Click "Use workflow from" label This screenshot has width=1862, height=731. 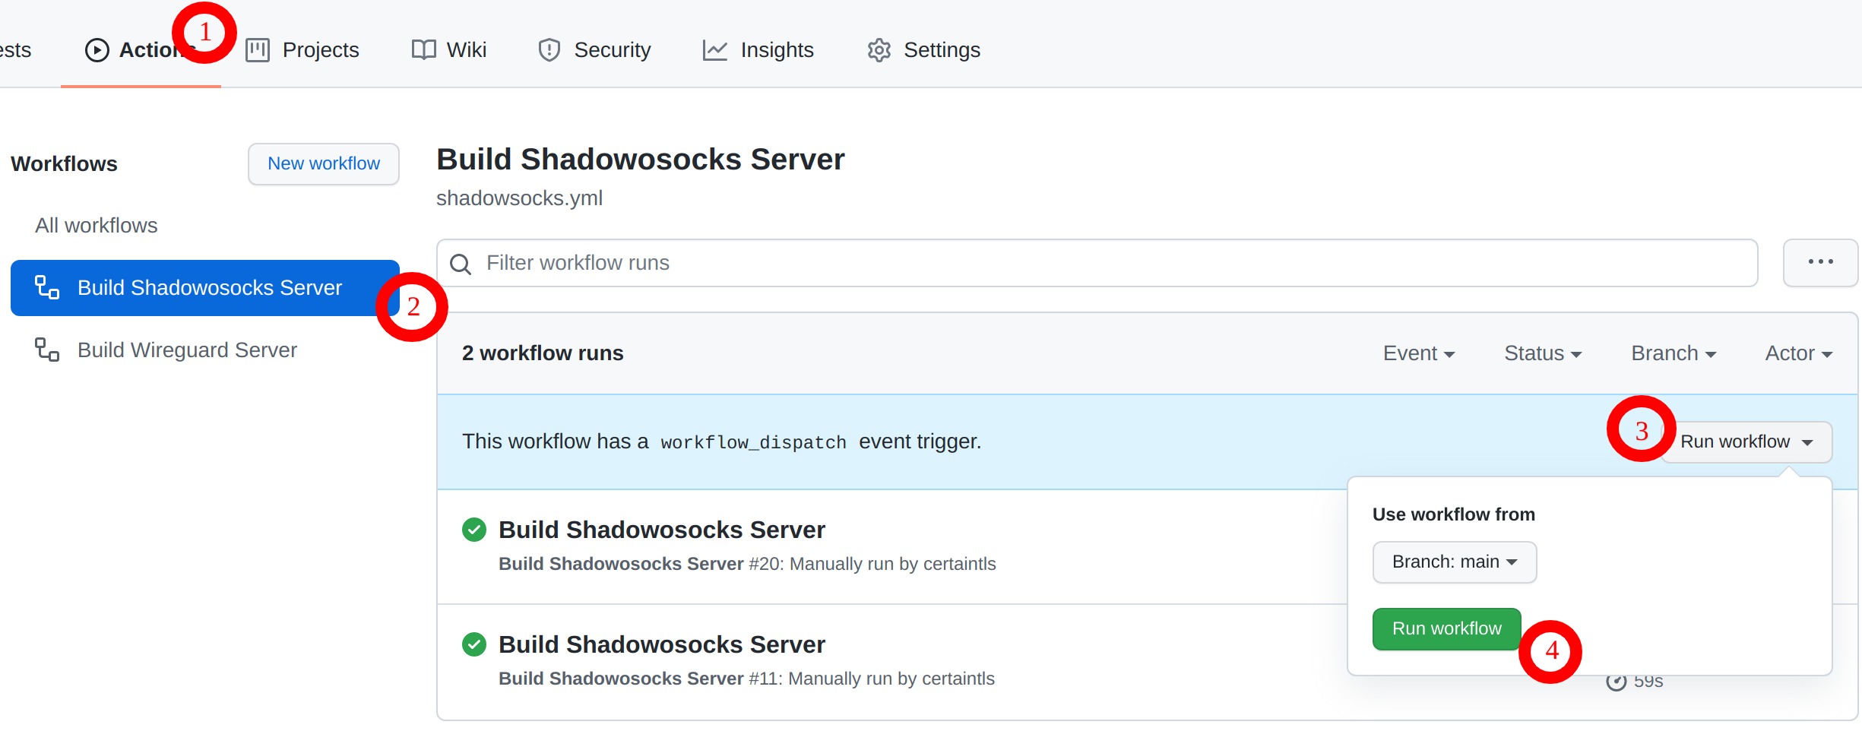tap(1454, 514)
